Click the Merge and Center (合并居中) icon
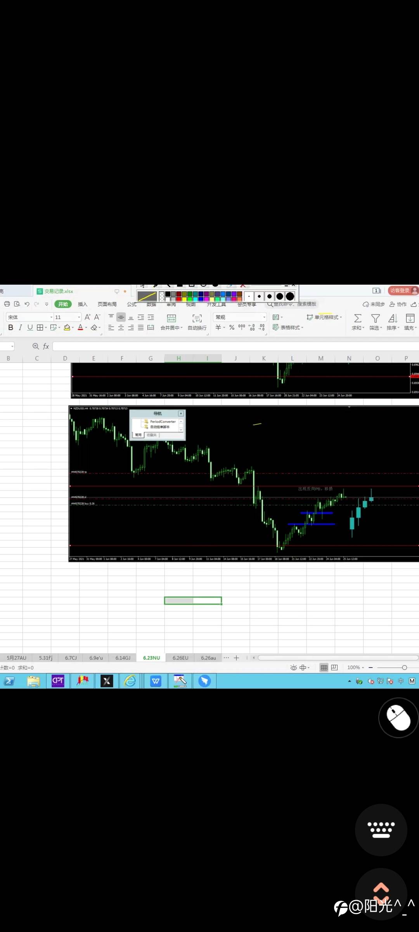Viewport: 419px width, 932px height. pos(171,319)
